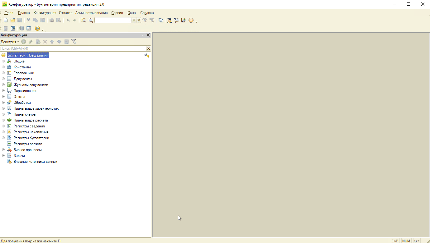Open the Действия dropdown menu

[10, 42]
